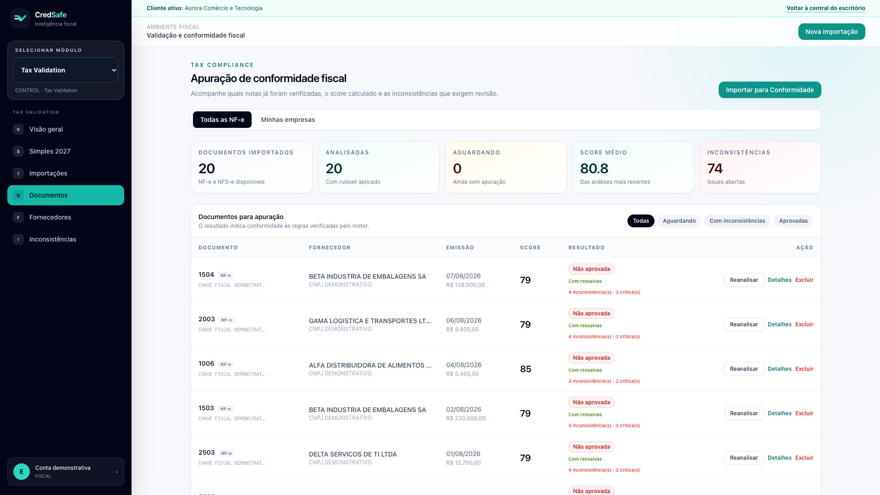880x495 pixels.
Task: Click the E avatar of Conta demonstrativa
Action: coord(22,472)
